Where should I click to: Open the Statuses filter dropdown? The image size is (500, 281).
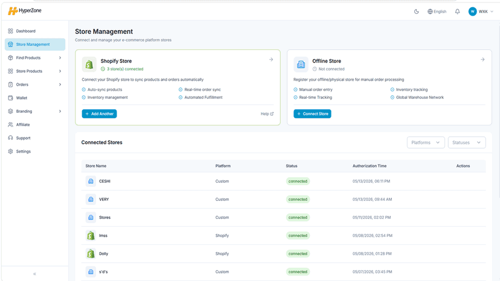467,142
